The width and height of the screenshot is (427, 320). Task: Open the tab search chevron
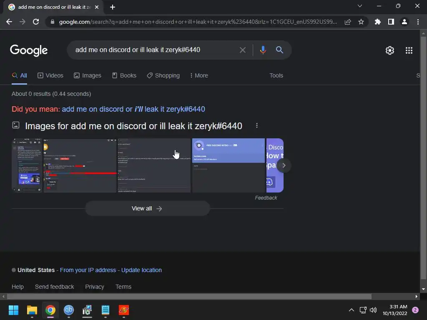(360, 6)
